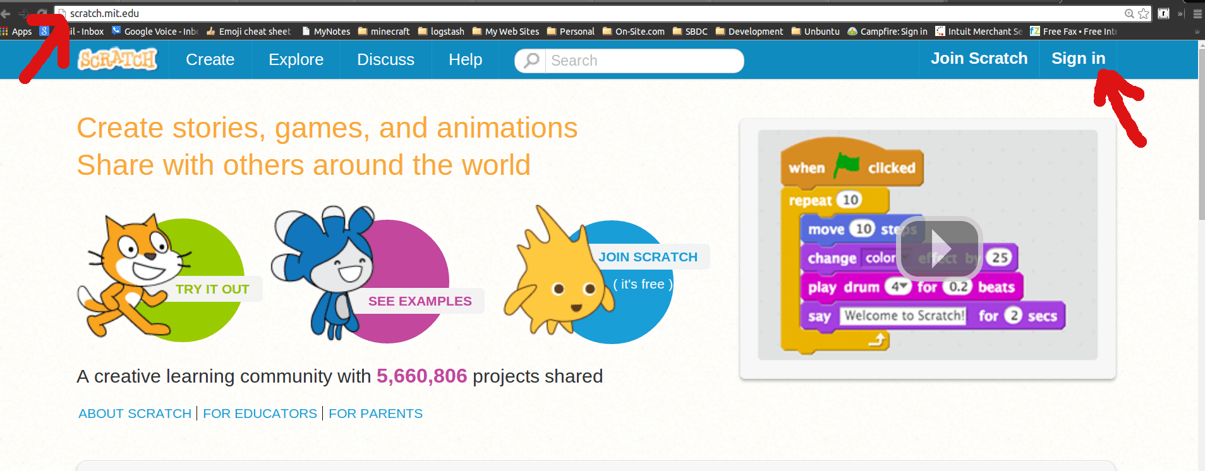Open the MyNotes bookmark
1205x471 pixels.
pyautogui.click(x=326, y=32)
